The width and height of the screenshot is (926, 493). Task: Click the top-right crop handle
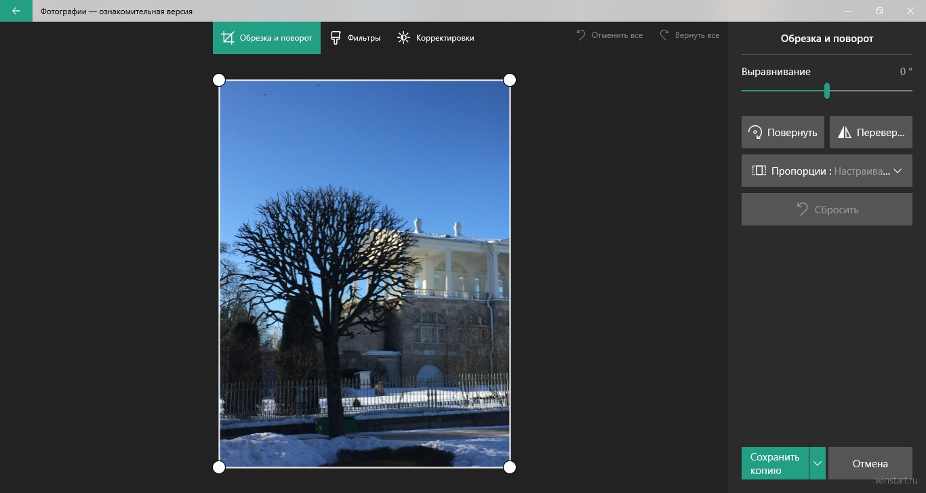tap(510, 80)
